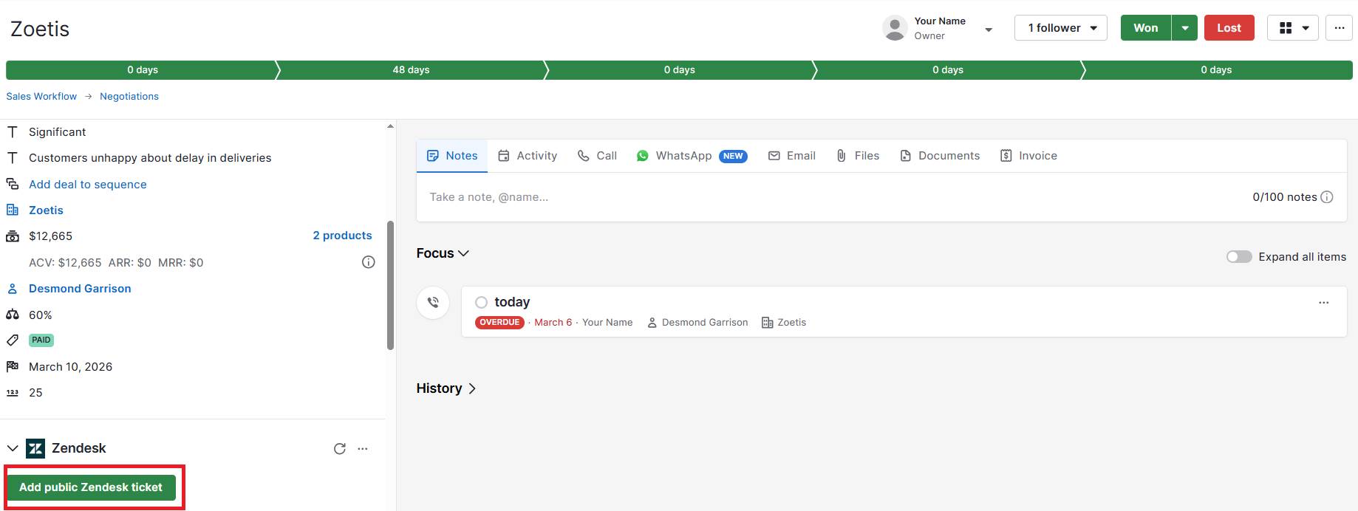Open the grid layout view dropdown
The height and width of the screenshot is (511, 1358).
pyautogui.click(x=1292, y=28)
